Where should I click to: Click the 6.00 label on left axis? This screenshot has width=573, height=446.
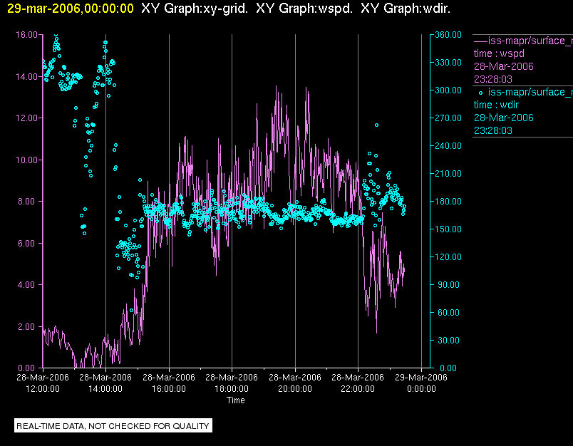coord(28,243)
